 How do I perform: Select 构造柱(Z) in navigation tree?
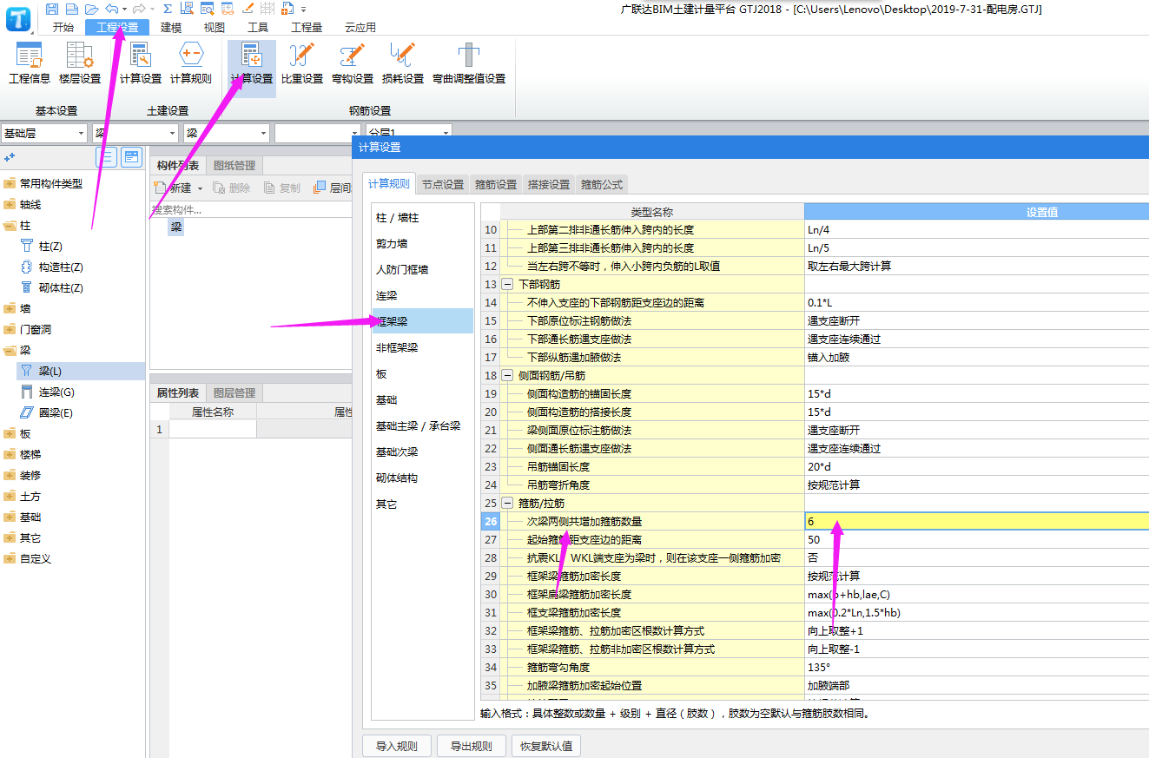pos(61,267)
